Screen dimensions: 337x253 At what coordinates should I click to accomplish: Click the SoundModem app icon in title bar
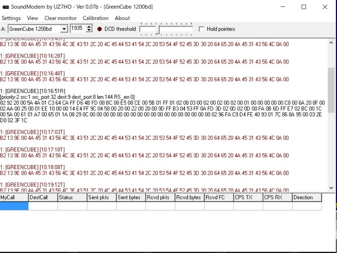click(x=5, y=7)
